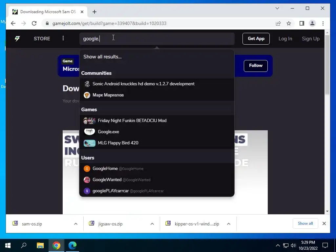The width and height of the screenshot is (336, 252).
Task: Click the URL address bar
Action: (x=157, y=23)
